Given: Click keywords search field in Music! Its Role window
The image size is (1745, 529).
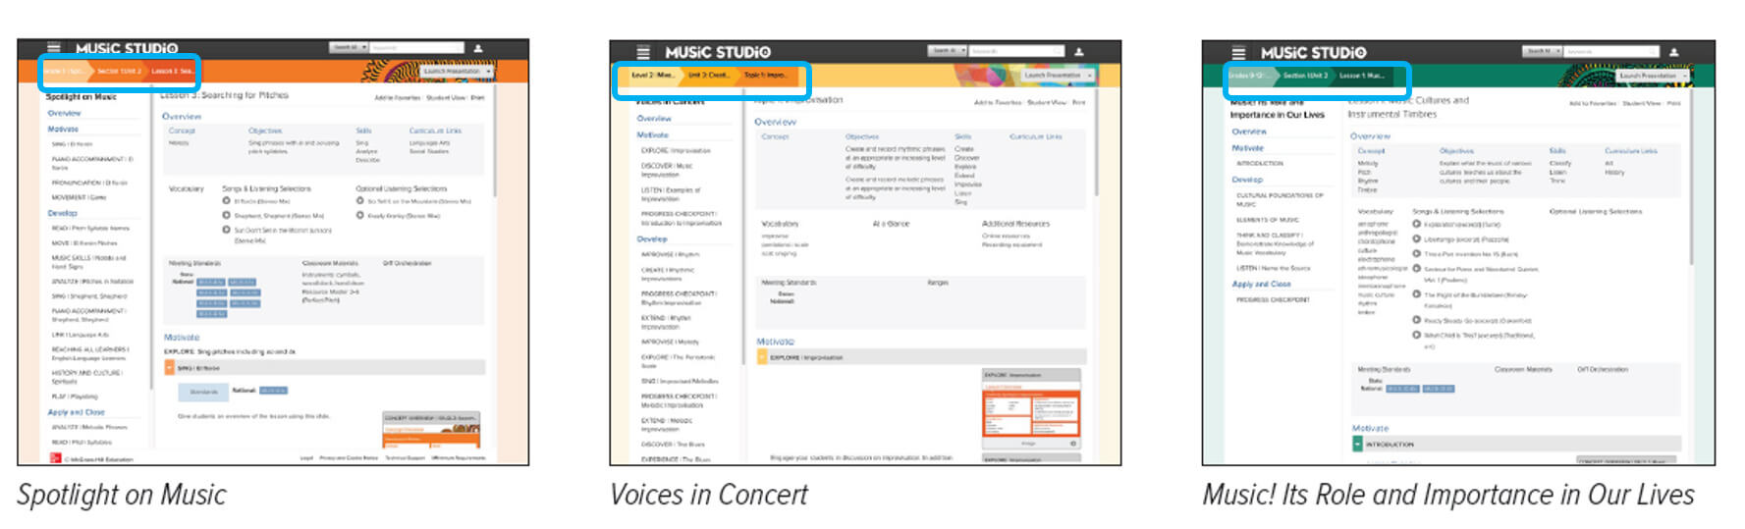Looking at the screenshot, I should [1611, 51].
